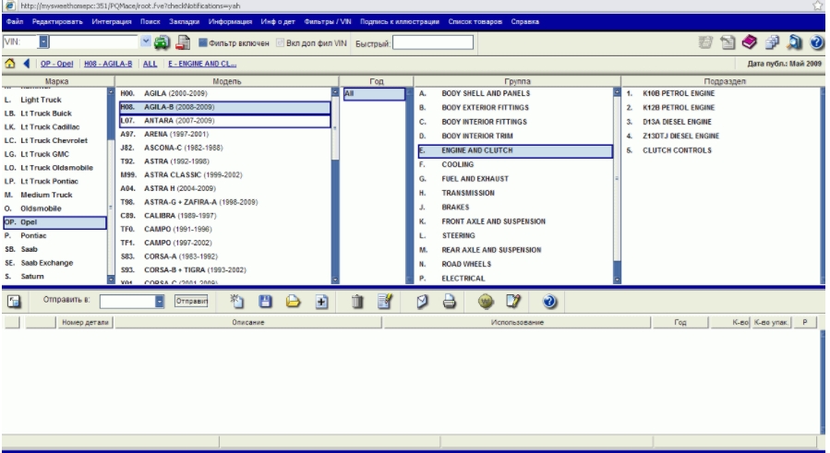The height and width of the screenshot is (453, 830).
Task: Click the grey list icon in top-right toolbar
Action: click(x=705, y=42)
